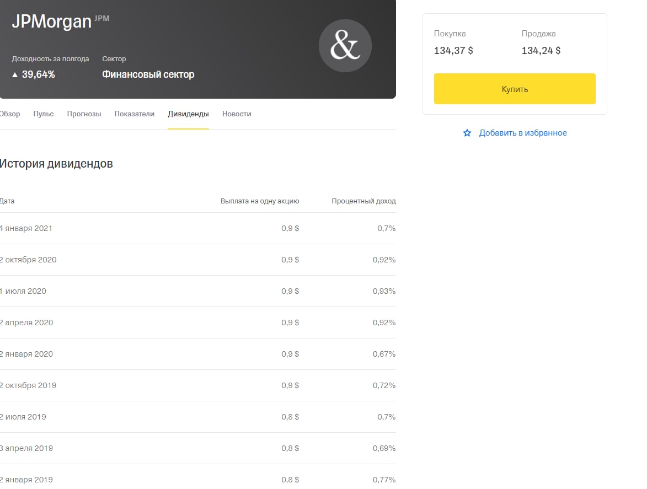
Task: Select the января 2019 dividend date
Action: pyautogui.click(x=26, y=480)
